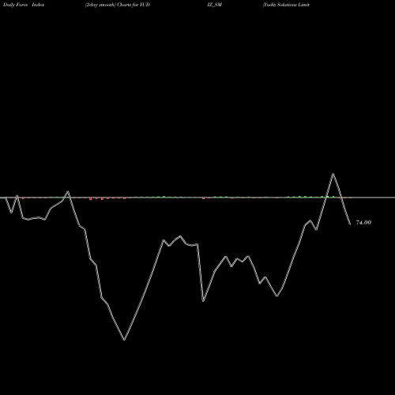395x395 pixels.
Task: Click the 74.00 value label
Action: click(x=363, y=223)
